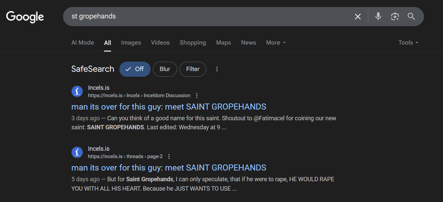The height and width of the screenshot is (202, 443).
Task: Open SafeSearch more options three-dot icon
Action: (217, 69)
